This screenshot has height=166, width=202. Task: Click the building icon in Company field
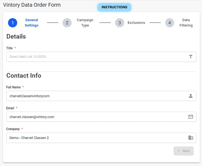coord(191,138)
